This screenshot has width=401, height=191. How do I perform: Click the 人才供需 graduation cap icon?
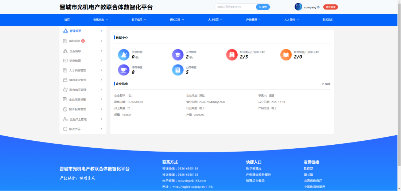(178, 55)
